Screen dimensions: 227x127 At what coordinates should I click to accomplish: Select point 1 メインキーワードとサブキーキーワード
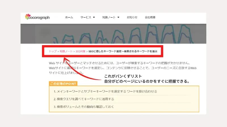[105, 91]
